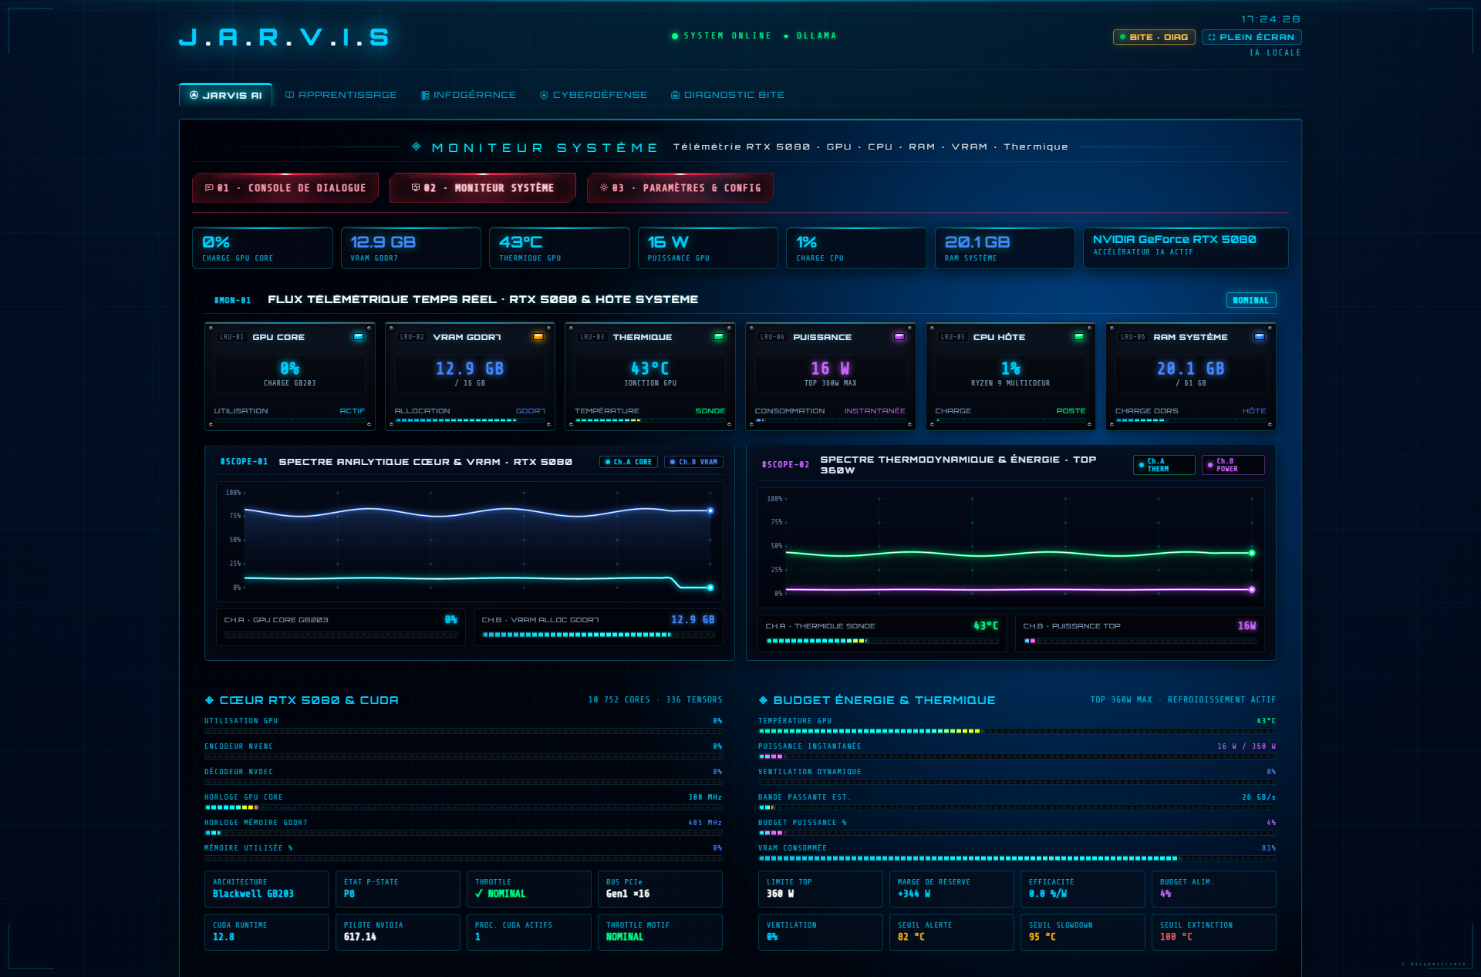Viewport: 1481px width, 977px height.
Task: Select the 20.1 GB RAM Système tile
Action: [1005, 248]
